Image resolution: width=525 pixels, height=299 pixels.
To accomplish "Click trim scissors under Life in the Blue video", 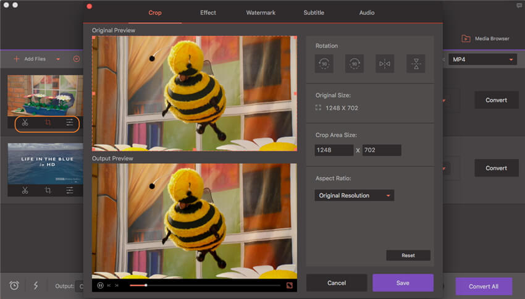I will pyautogui.click(x=25, y=190).
